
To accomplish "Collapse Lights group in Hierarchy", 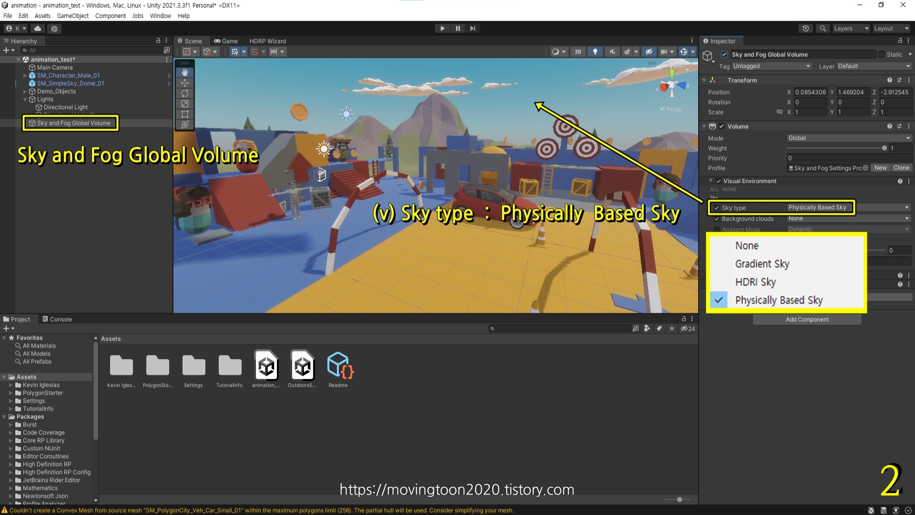I will (x=25, y=100).
